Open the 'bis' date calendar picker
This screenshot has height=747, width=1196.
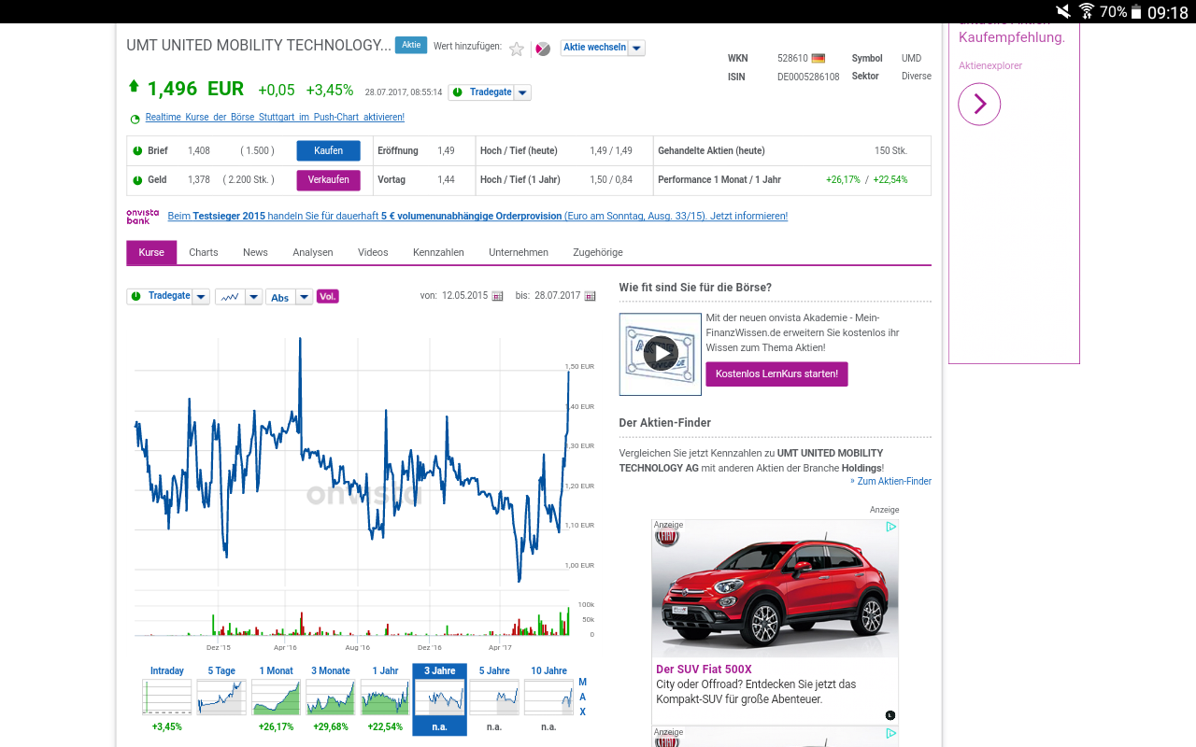pos(590,296)
